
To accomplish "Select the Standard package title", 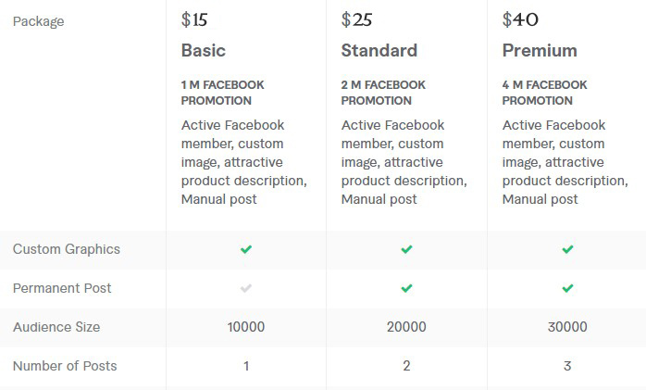I will (379, 50).
